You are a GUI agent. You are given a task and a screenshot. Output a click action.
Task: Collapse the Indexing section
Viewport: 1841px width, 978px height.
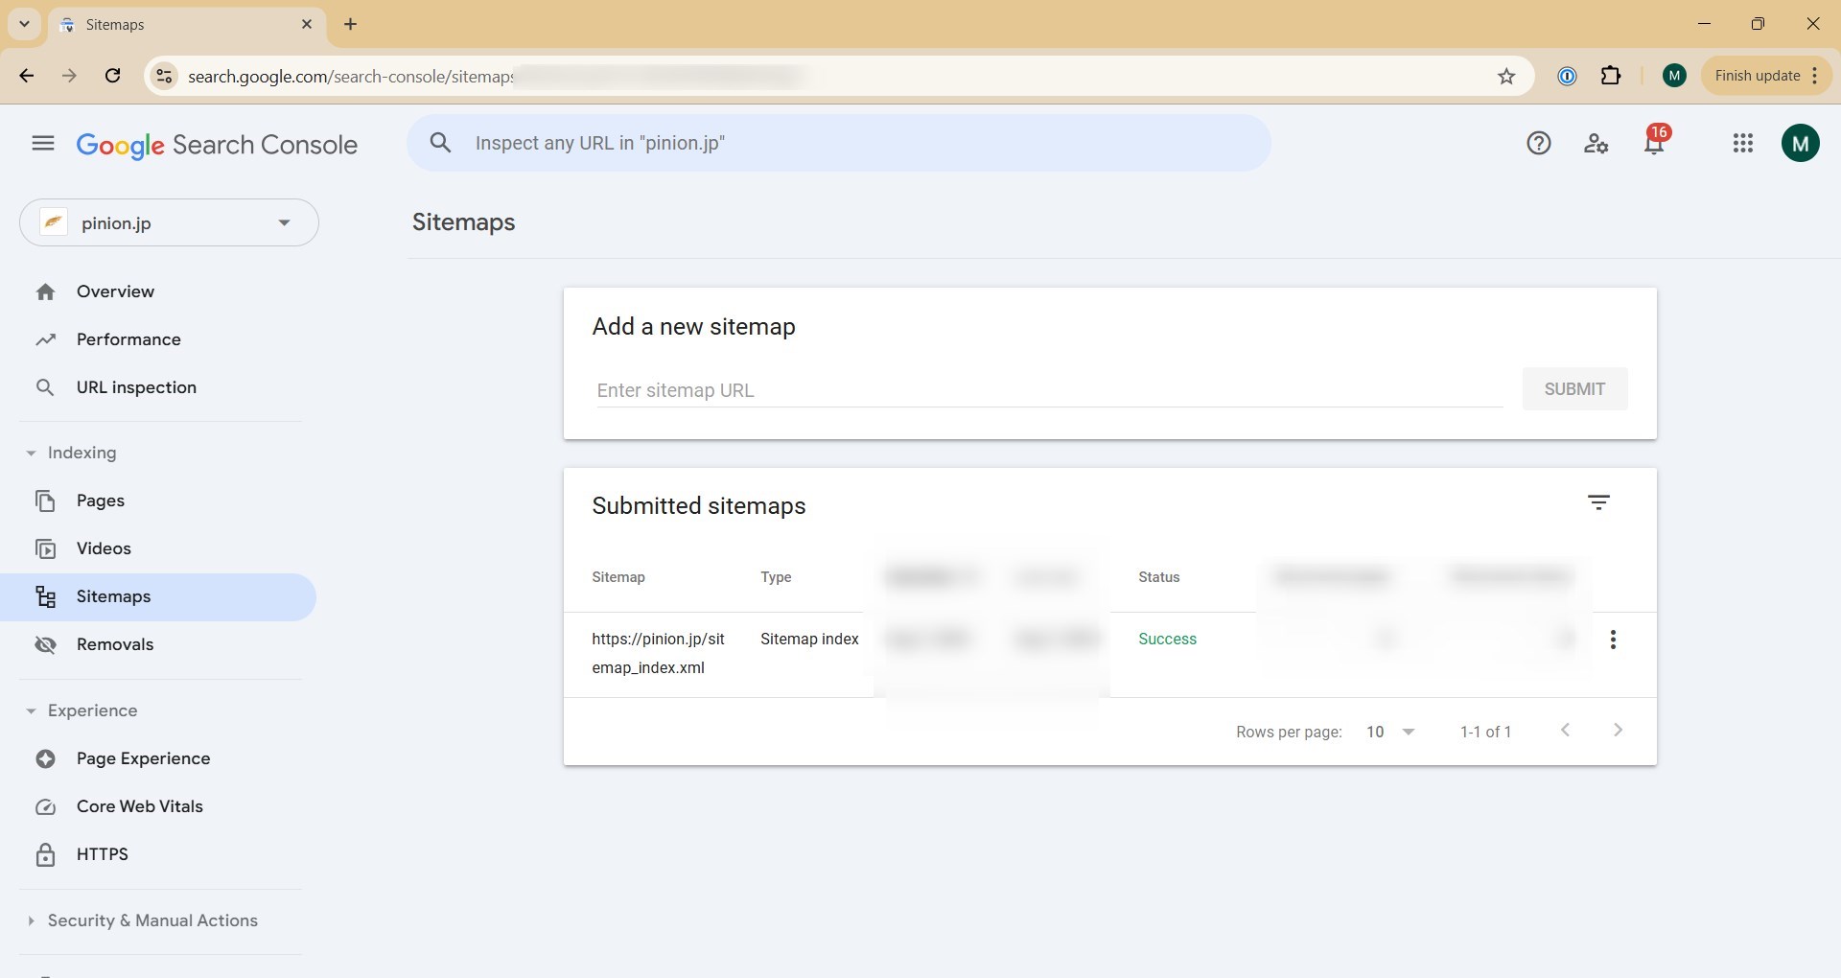(x=72, y=453)
